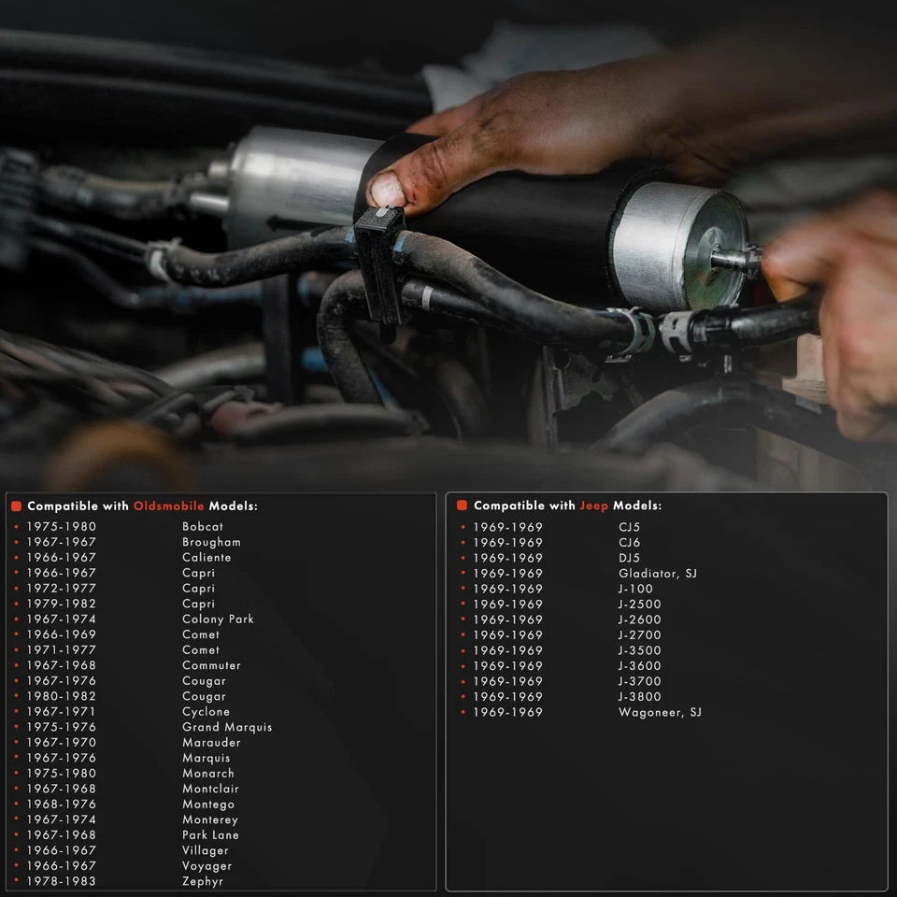Screen dimensions: 897x897
Task: Select the 'Marquis' entry dated 1967-1976
Action: click(206, 758)
